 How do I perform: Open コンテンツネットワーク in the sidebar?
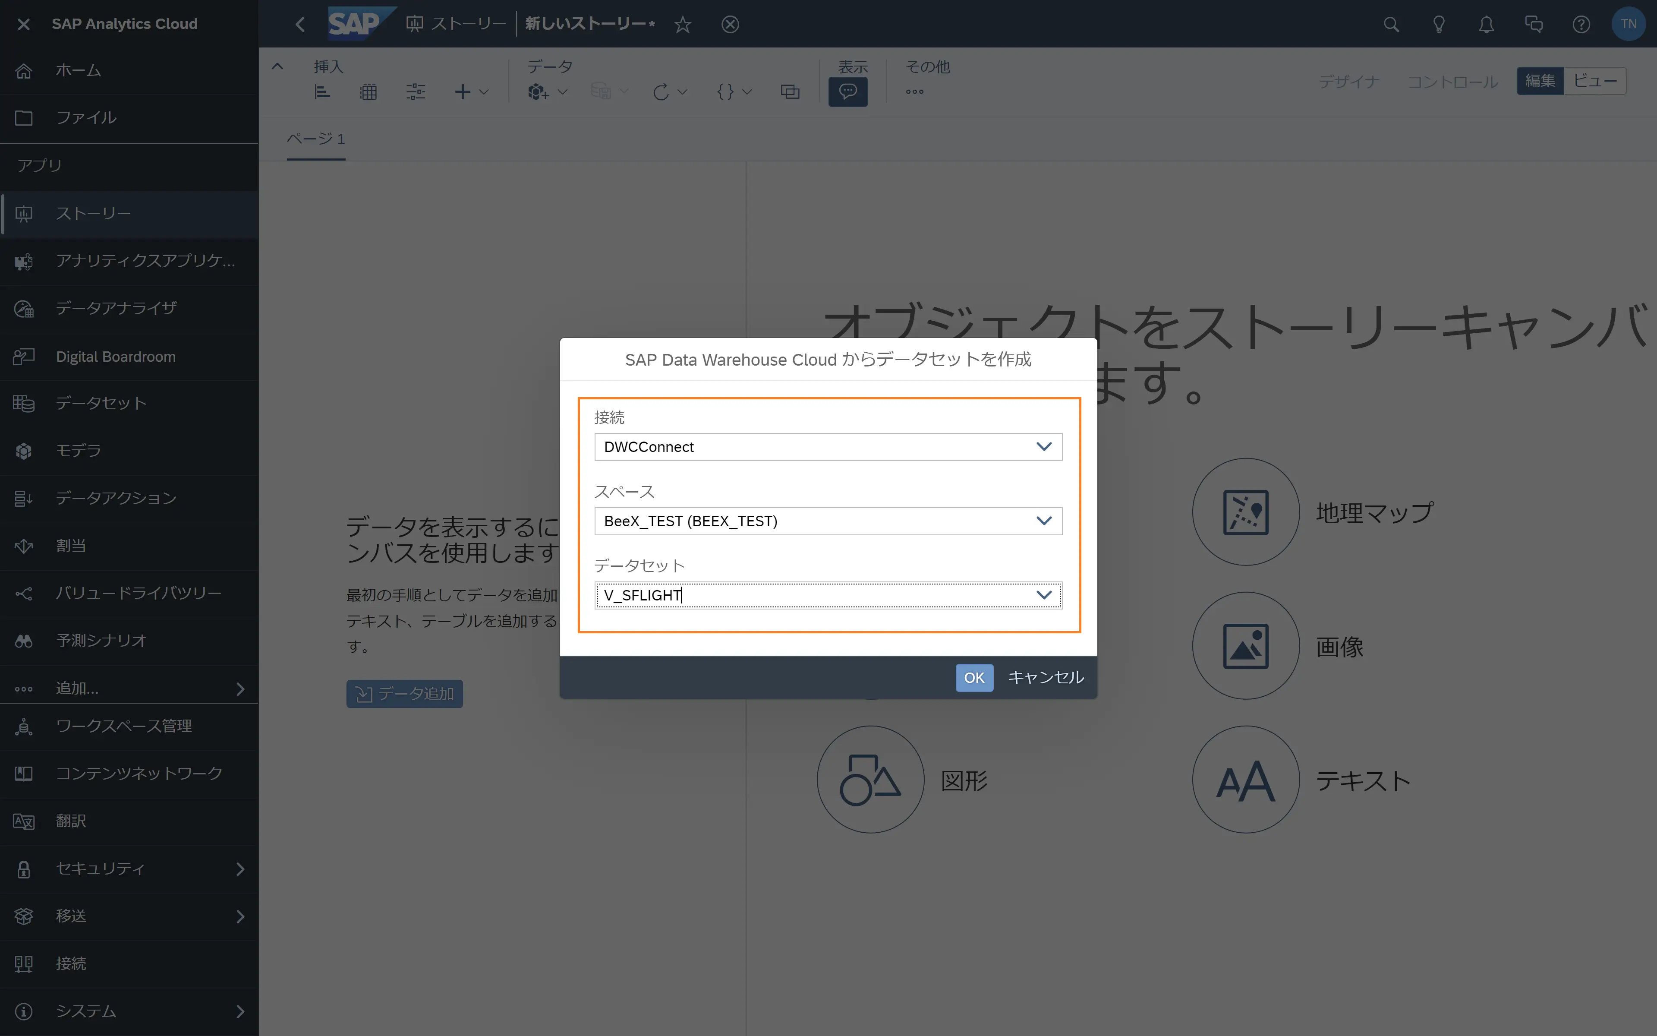click(x=129, y=774)
